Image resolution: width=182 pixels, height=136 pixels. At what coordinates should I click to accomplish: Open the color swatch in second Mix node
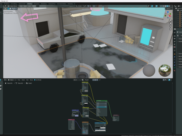pos(86,104)
